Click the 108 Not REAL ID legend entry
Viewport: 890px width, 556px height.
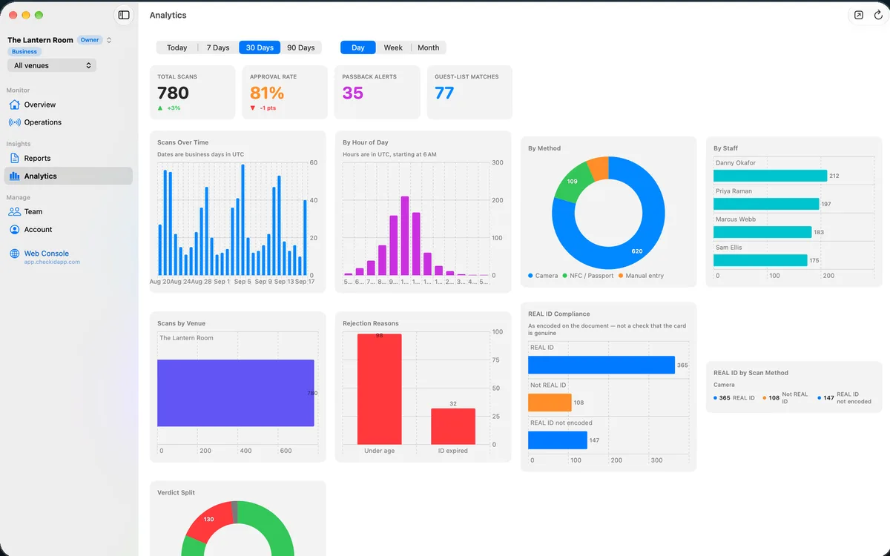click(x=786, y=398)
